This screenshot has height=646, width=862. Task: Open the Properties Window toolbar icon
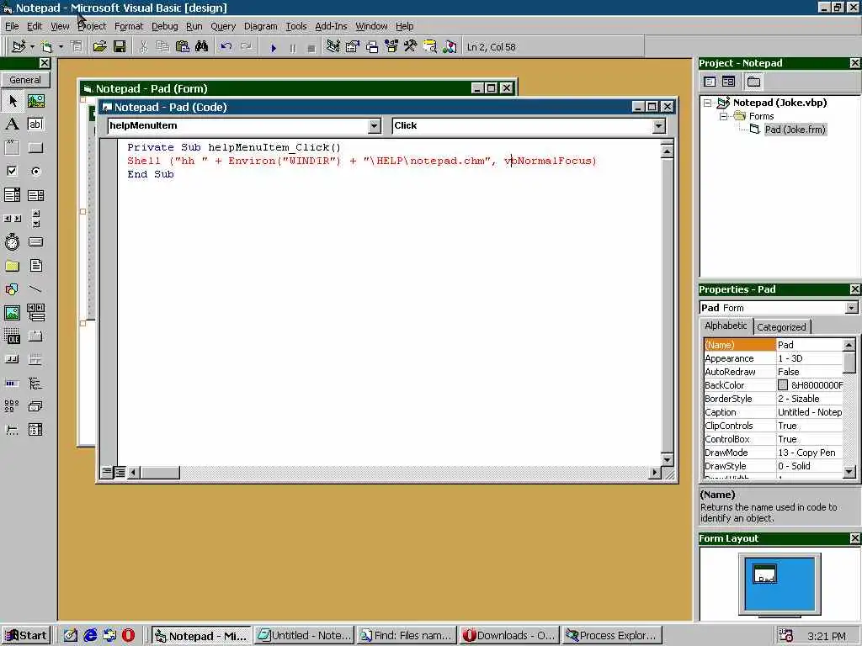(x=353, y=47)
